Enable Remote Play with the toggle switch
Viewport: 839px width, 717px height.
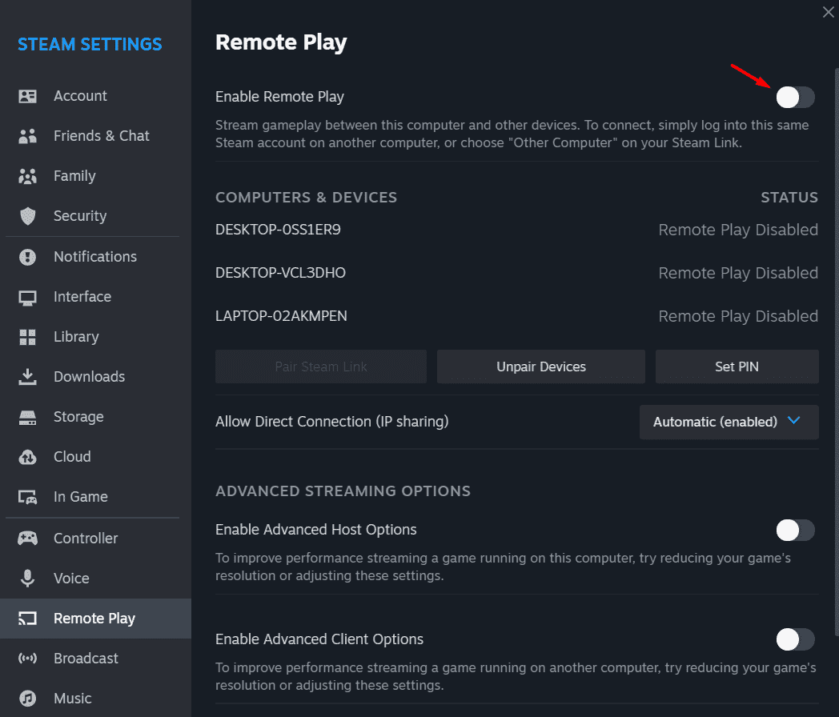(x=794, y=97)
